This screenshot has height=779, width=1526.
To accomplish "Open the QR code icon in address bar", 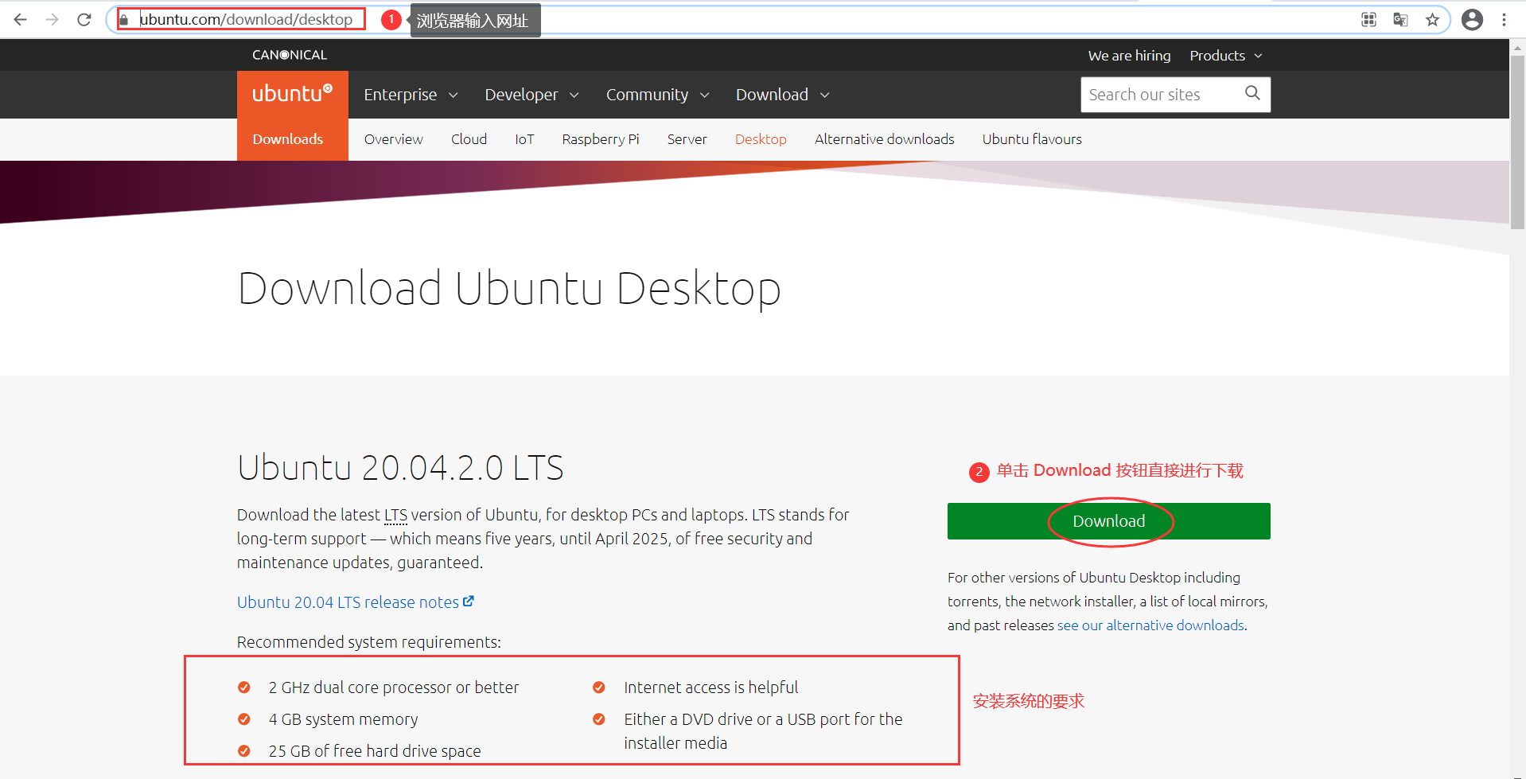I will (x=1368, y=20).
